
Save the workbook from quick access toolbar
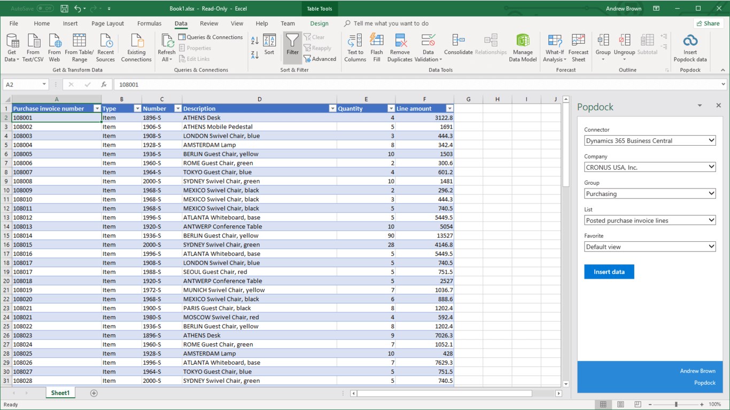[x=64, y=9]
